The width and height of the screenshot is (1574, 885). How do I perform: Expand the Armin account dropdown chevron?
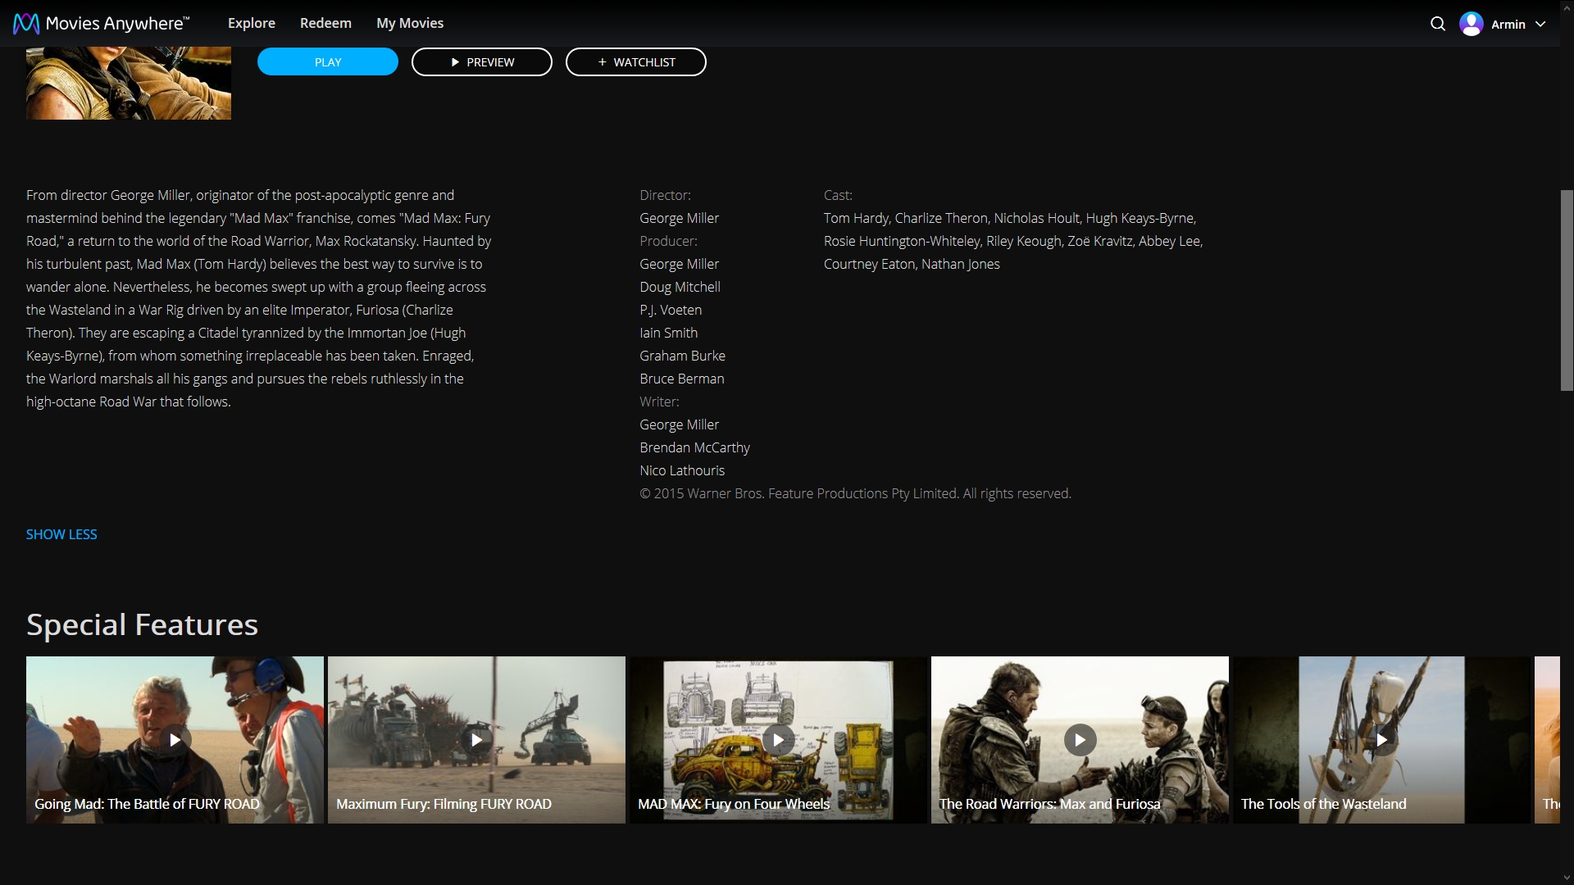point(1540,25)
